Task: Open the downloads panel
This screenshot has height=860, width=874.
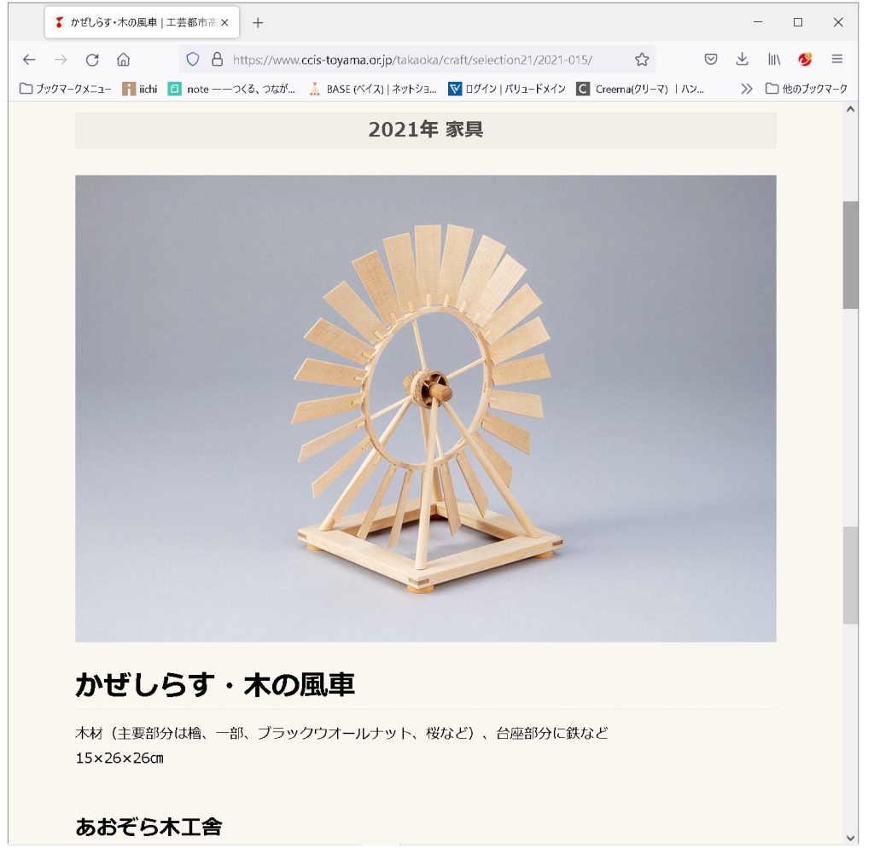Action: click(x=742, y=59)
